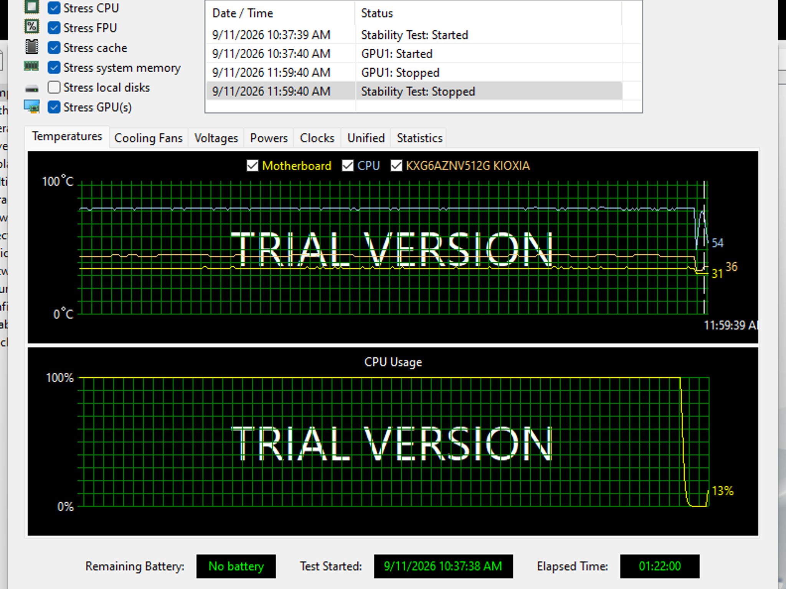Toggle the CPU temperature graph checkbox

coord(348,166)
